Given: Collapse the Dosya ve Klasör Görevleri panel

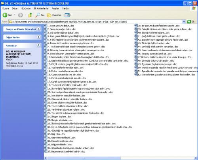Looking at the screenshot, I should [x=38, y=29].
